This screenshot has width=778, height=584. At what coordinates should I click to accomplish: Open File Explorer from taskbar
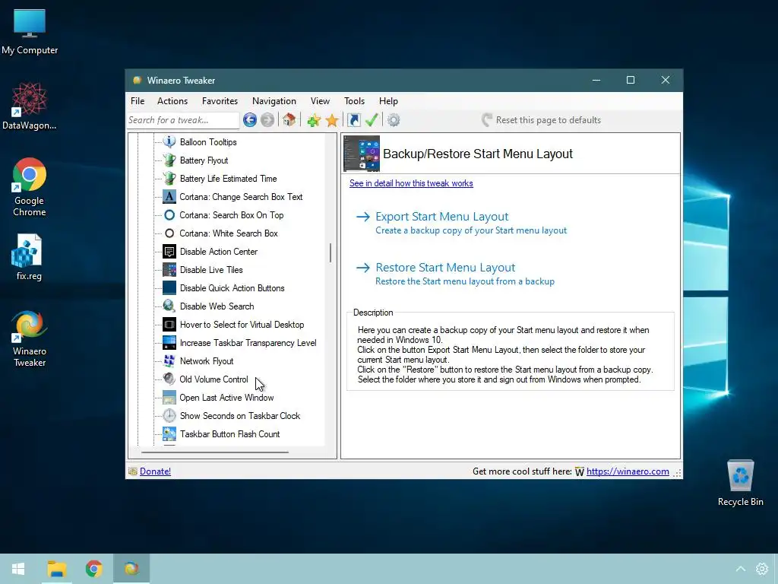click(56, 569)
